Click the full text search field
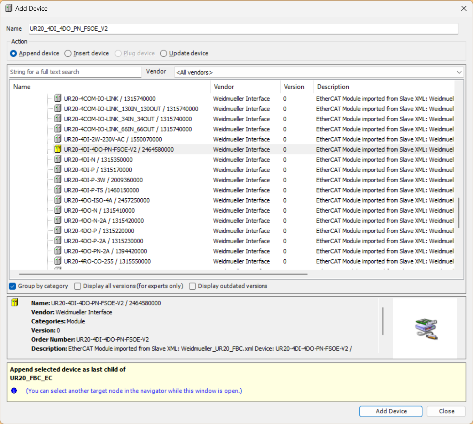The image size is (473, 424). [x=75, y=72]
